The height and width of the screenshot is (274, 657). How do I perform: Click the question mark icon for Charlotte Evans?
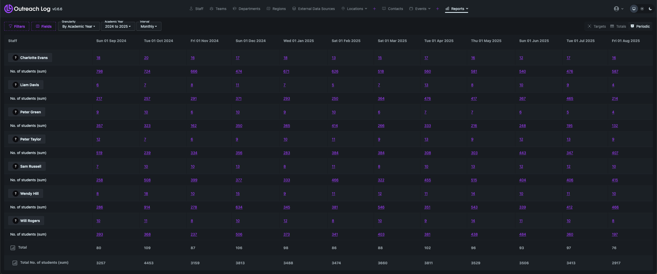click(x=16, y=58)
